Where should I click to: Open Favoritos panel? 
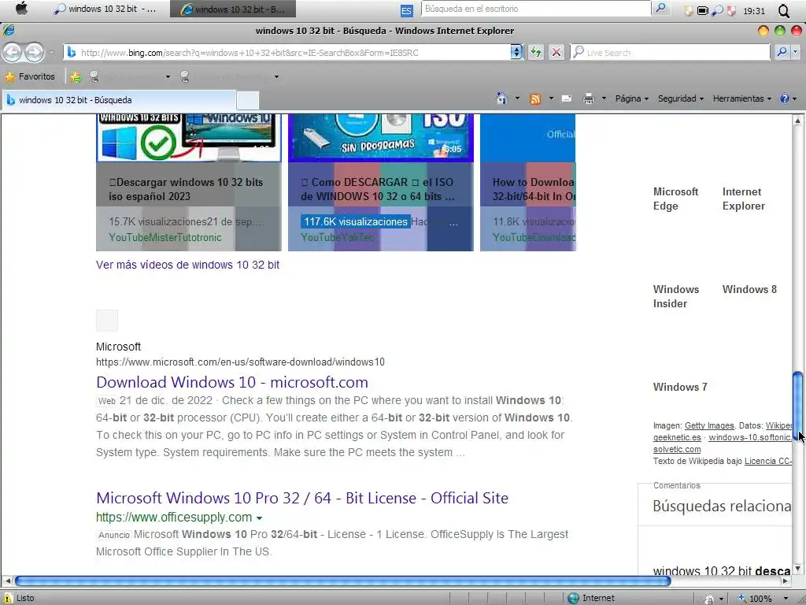(30, 76)
